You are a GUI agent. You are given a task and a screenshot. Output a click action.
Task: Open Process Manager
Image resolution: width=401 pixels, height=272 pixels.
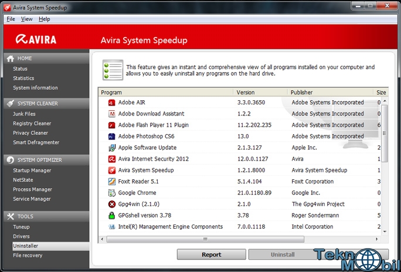coord(32,189)
